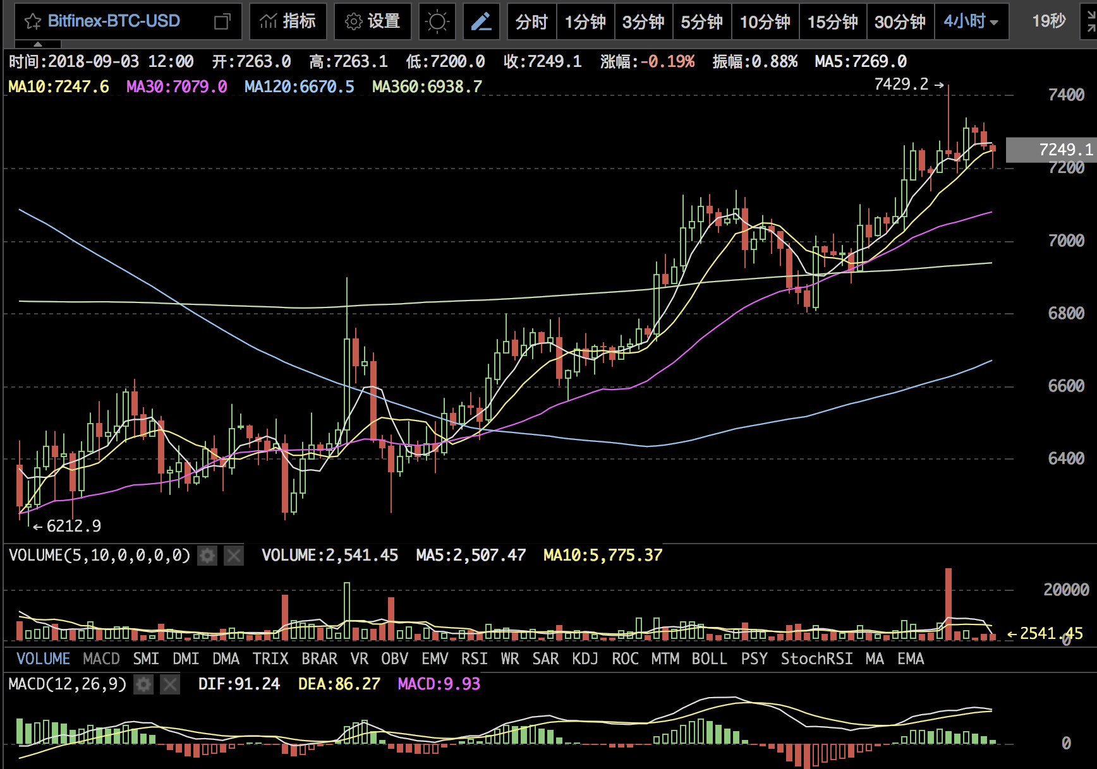
Task: Click the pop-out window icon
Action: (222, 22)
